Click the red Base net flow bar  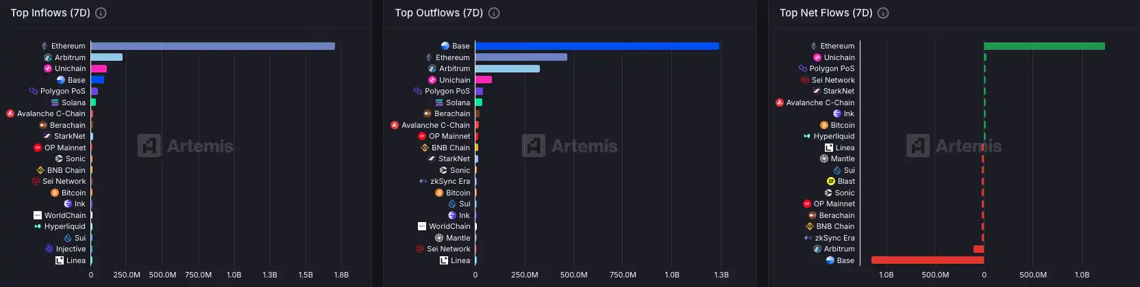pyautogui.click(x=927, y=260)
